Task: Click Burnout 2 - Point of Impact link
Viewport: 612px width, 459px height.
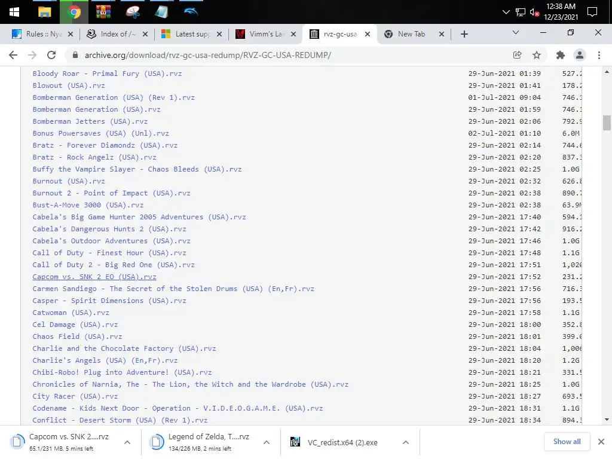Action: pyautogui.click(x=111, y=193)
